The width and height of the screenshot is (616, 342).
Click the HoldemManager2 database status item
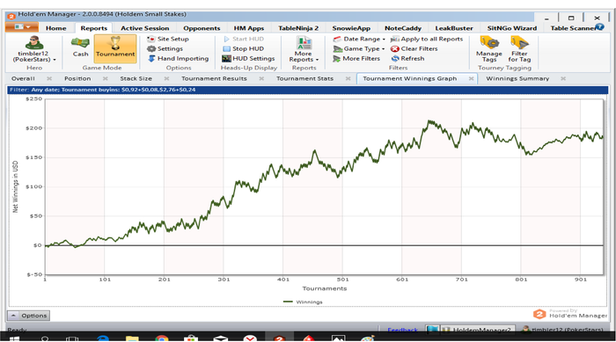tap(477, 330)
